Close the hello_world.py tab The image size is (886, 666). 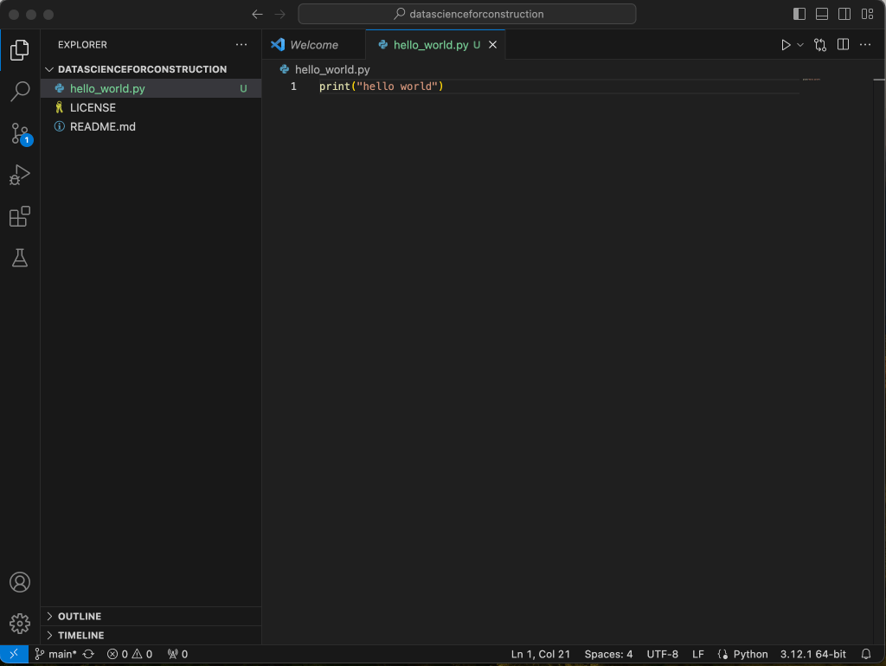pyautogui.click(x=493, y=45)
